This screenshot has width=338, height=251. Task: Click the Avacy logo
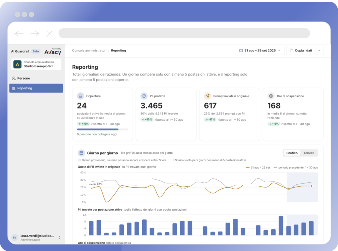(x=53, y=52)
